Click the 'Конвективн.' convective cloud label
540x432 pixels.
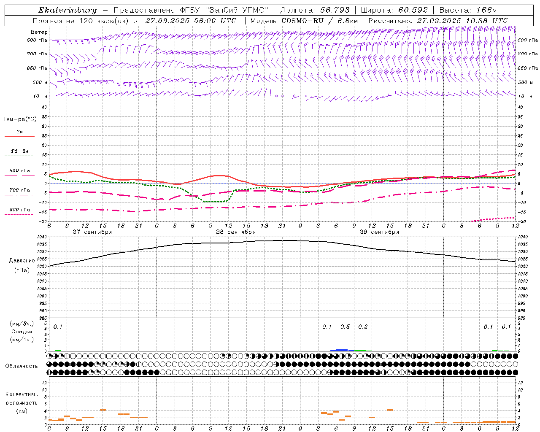coord(22,394)
